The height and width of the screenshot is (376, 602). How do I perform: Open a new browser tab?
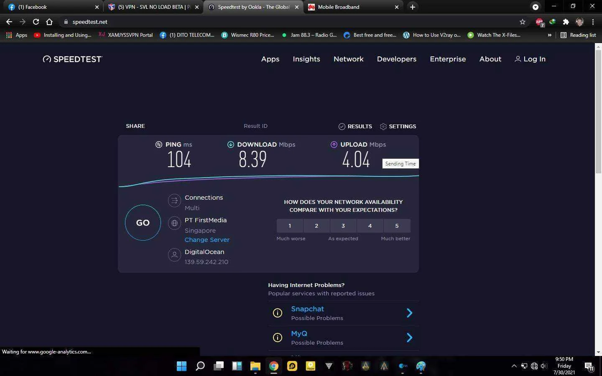[x=412, y=7]
